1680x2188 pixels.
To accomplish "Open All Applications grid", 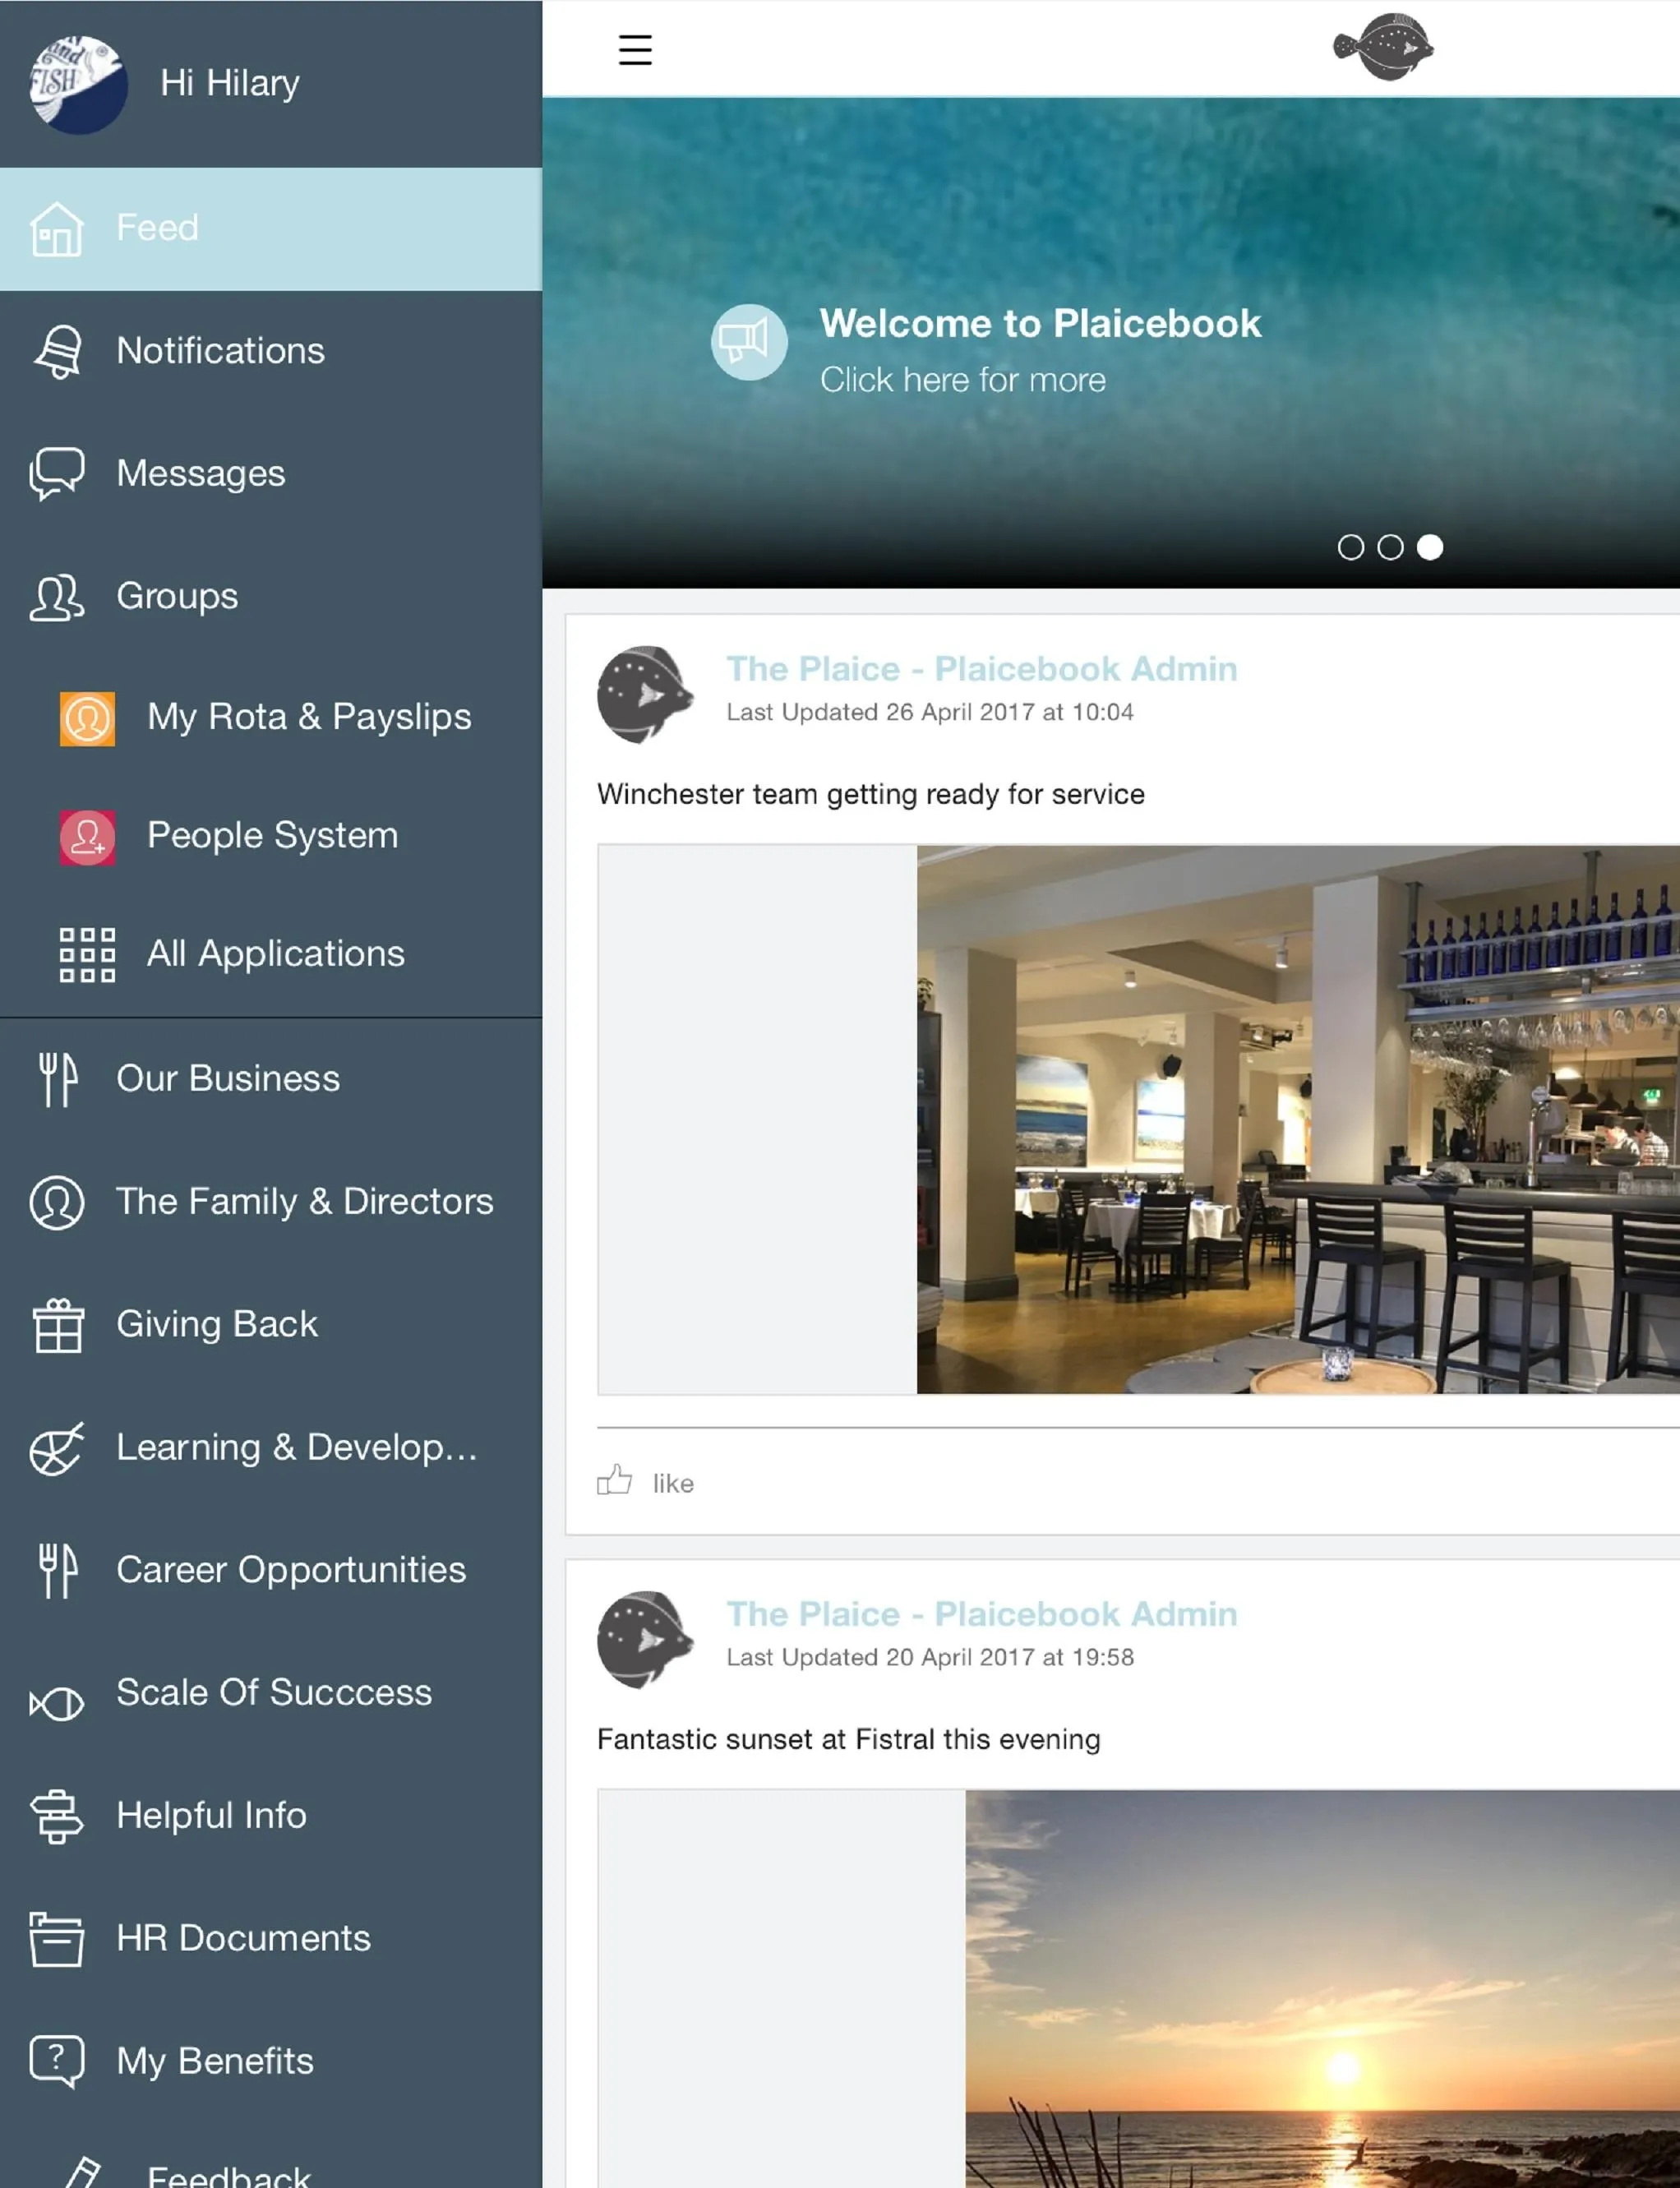I will pos(275,953).
